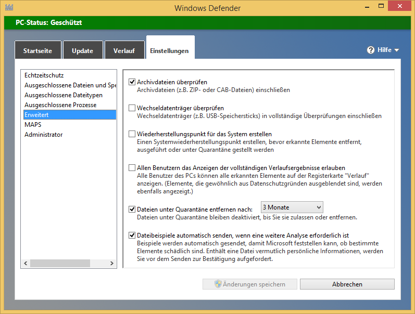Select Echtzeitschutz in settings list

click(70, 75)
